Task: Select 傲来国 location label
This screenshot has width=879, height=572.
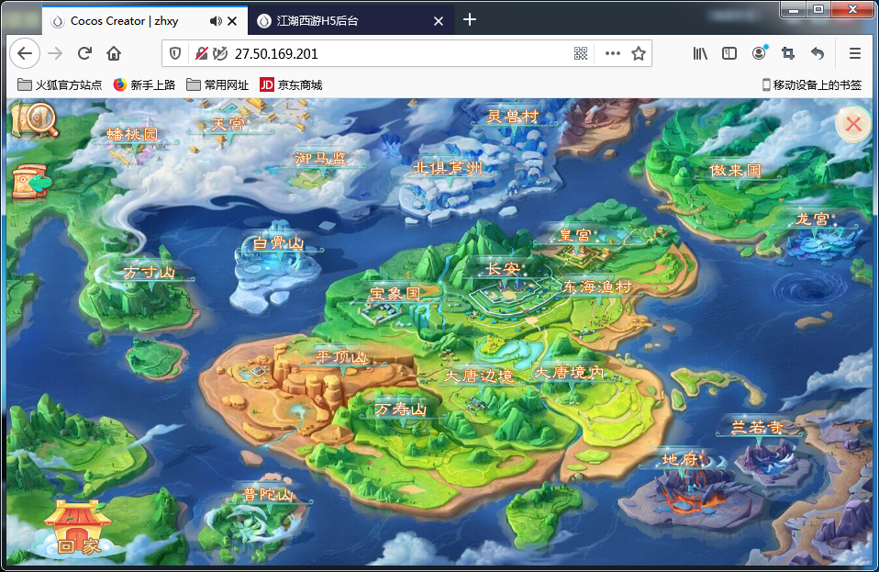Action: coord(735,170)
